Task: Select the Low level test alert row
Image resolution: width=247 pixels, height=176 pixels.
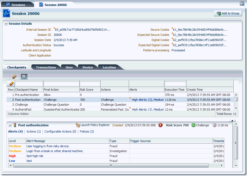Action: pyautogui.click(x=116, y=161)
